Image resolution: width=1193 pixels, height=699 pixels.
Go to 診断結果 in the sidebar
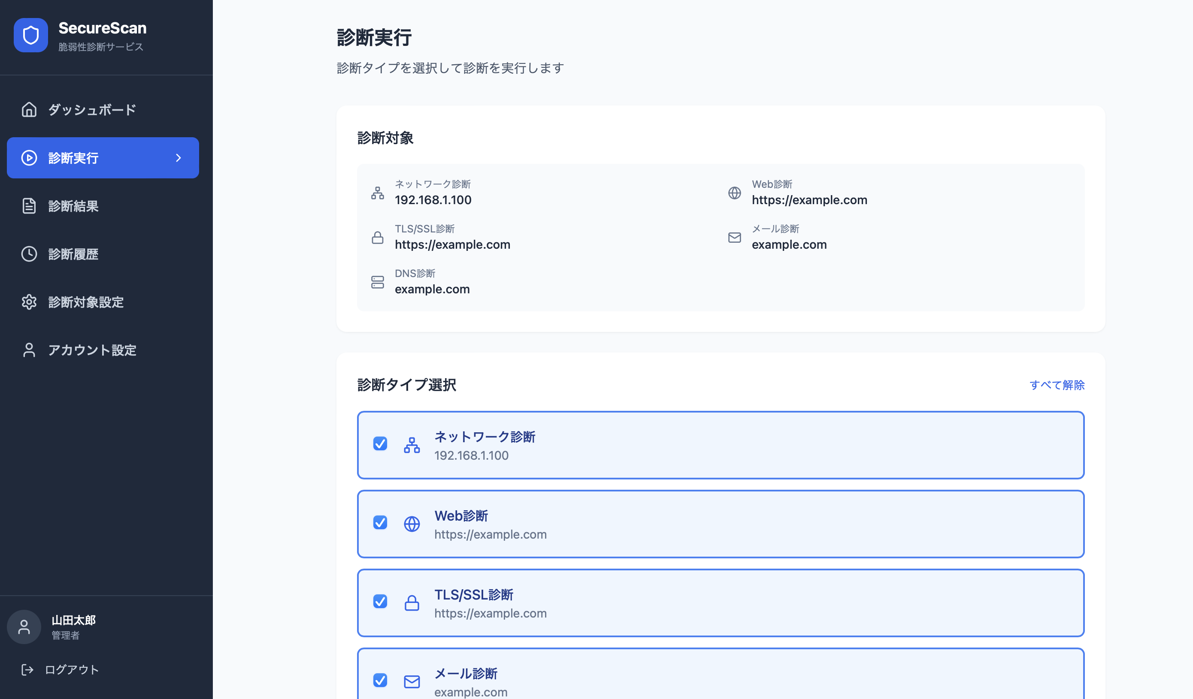[x=103, y=206]
